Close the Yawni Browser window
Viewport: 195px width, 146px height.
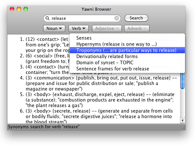pos(12,9)
